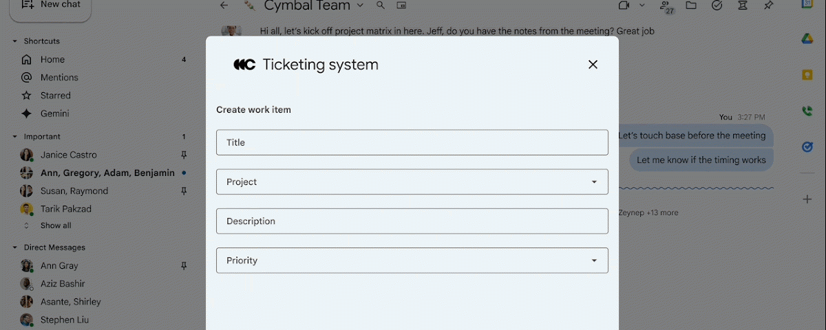826x330 pixels.
Task: Collapse the Shortcuts section
Action: [x=15, y=41]
